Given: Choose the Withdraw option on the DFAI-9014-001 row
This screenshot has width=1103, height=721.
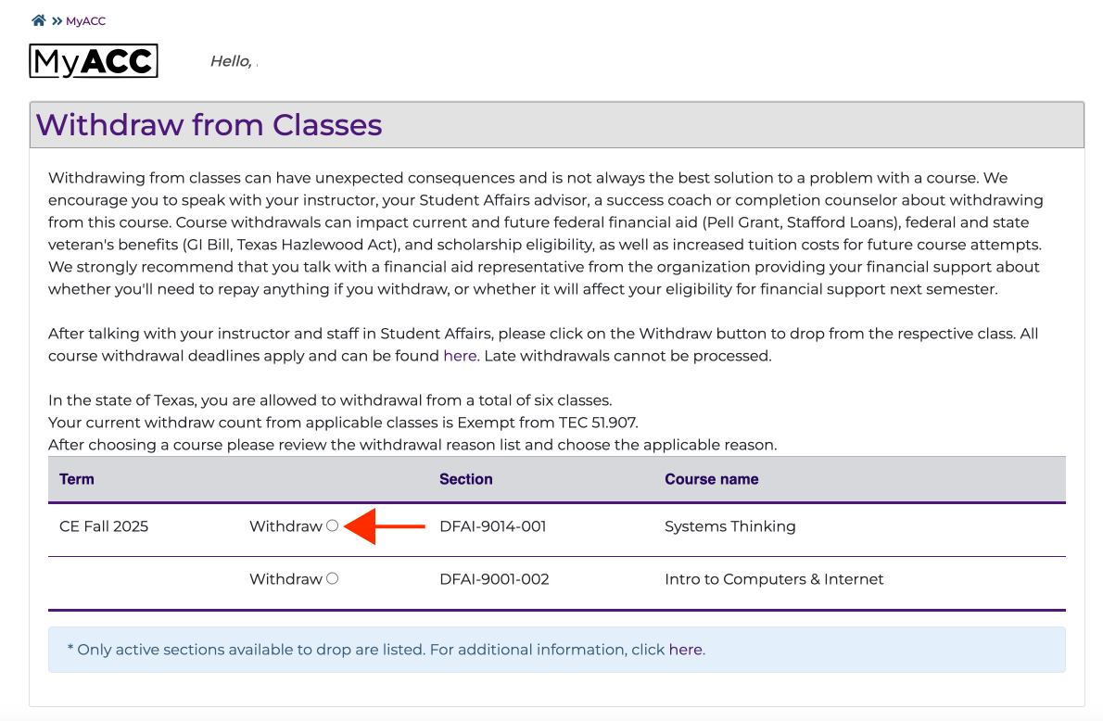Looking at the screenshot, I should 332,525.
